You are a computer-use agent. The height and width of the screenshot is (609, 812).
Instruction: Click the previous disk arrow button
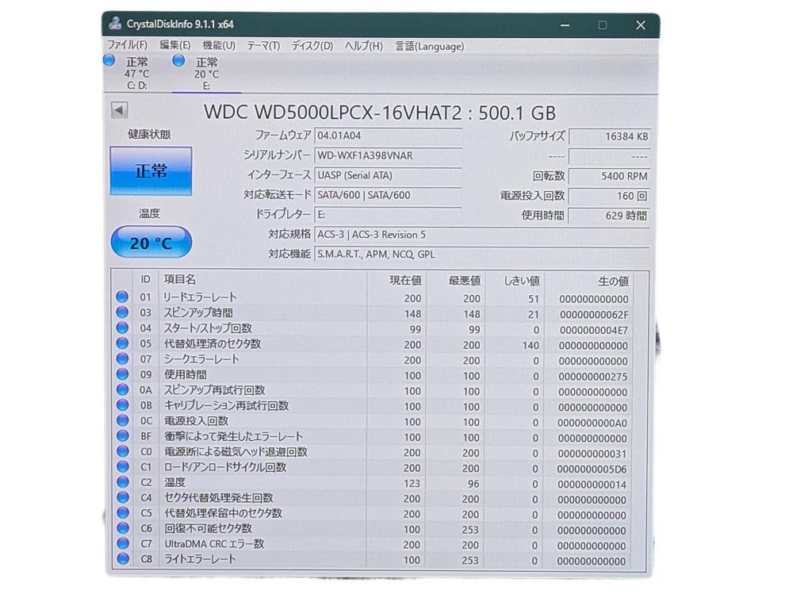[119, 109]
